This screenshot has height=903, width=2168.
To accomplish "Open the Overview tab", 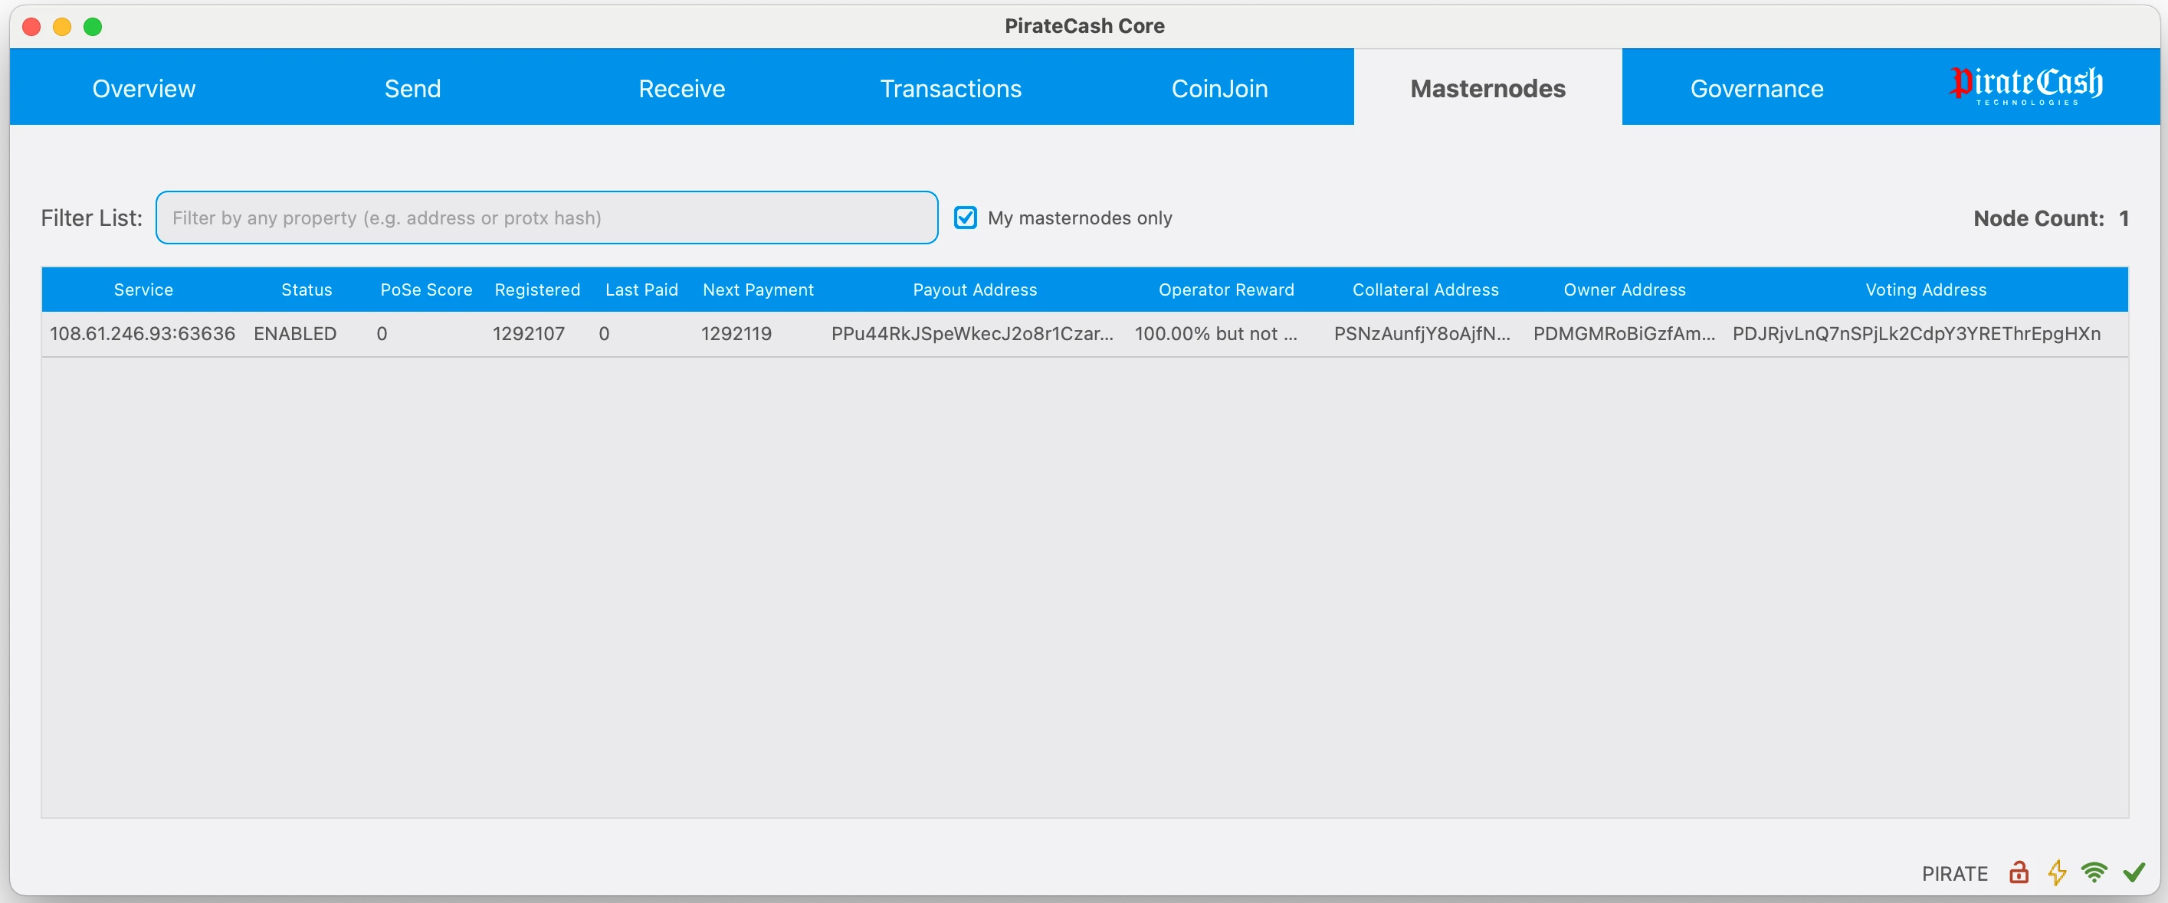I will point(144,87).
